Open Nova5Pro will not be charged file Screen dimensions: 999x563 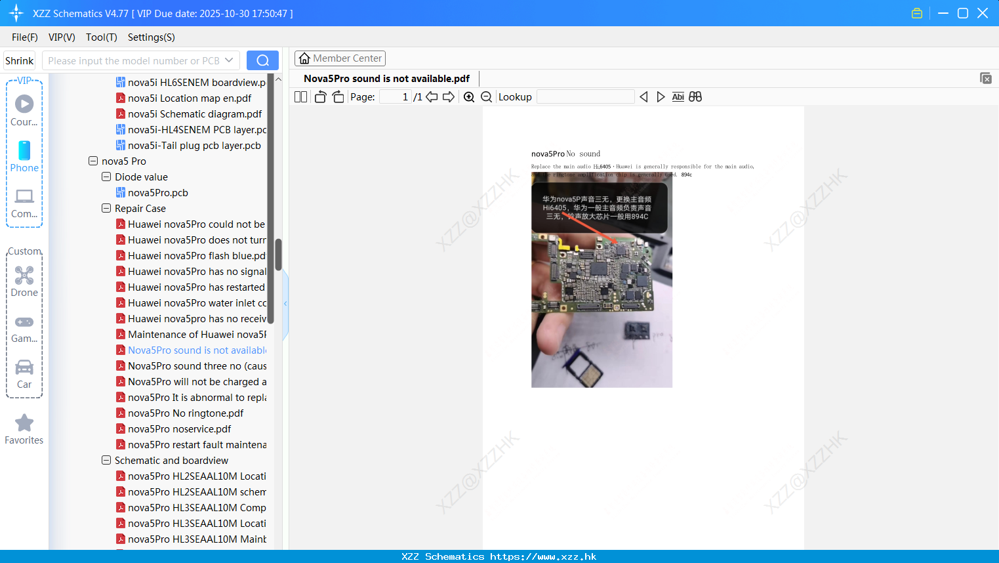click(x=192, y=381)
